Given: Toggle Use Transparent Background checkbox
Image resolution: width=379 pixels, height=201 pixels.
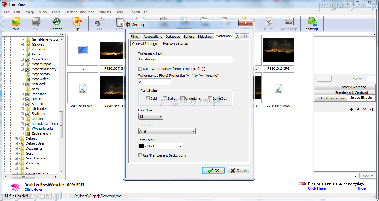Looking at the screenshot, I should (x=140, y=155).
